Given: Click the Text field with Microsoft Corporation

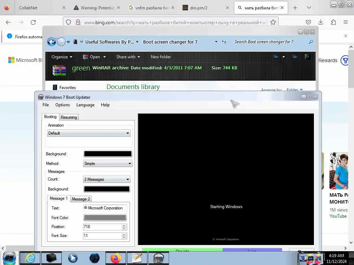Looking at the screenshot, I should [x=105, y=208].
